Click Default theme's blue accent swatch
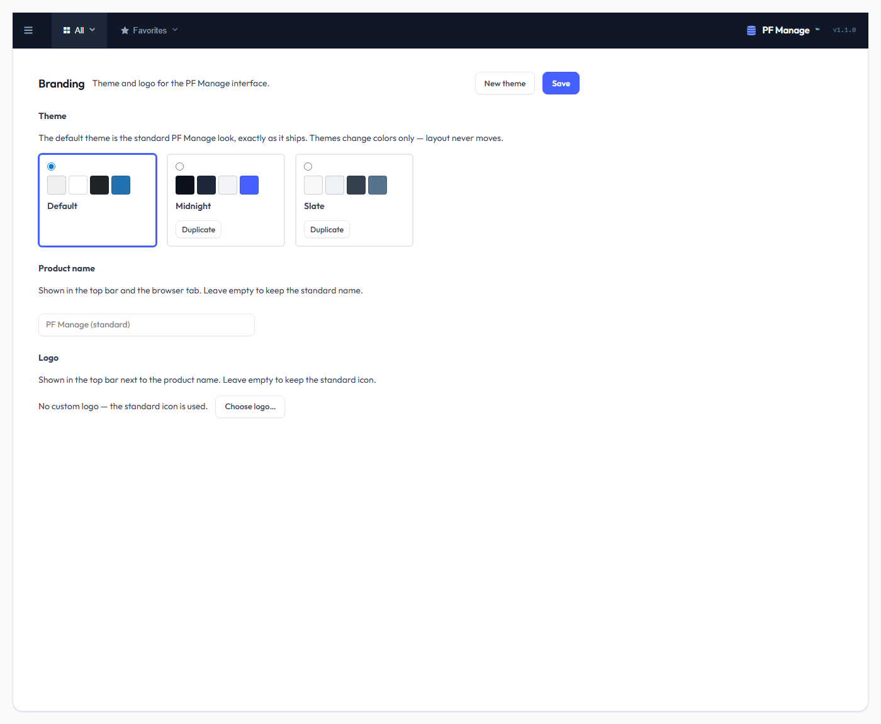This screenshot has height=724, width=881. click(x=121, y=185)
